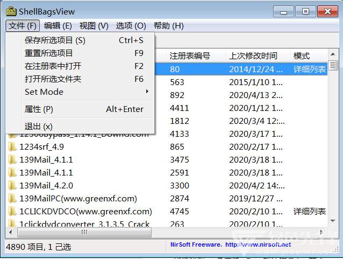Click folder icon beside 139Mail_4.2.0

click(12, 186)
